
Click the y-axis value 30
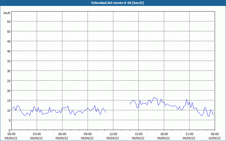tap(9, 71)
